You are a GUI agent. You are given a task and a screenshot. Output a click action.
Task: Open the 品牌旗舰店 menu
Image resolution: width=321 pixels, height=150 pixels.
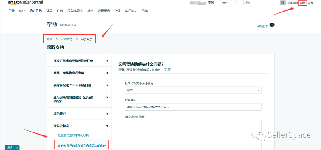pyautogui.click(x=75, y=11)
